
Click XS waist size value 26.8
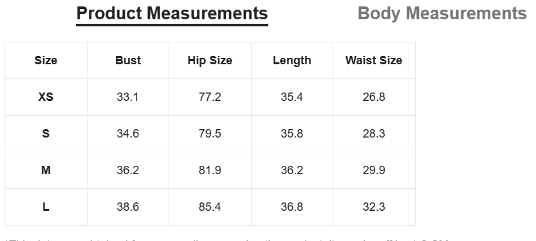(x=374, y=97)
